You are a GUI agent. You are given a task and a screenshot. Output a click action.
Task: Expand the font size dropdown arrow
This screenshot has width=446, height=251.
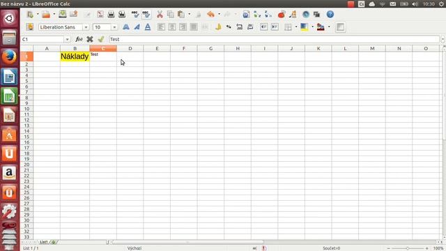114,27
